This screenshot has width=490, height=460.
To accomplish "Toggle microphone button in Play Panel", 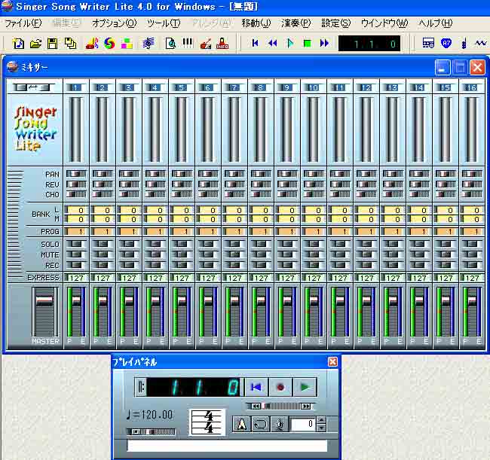I will click(280, 424).
